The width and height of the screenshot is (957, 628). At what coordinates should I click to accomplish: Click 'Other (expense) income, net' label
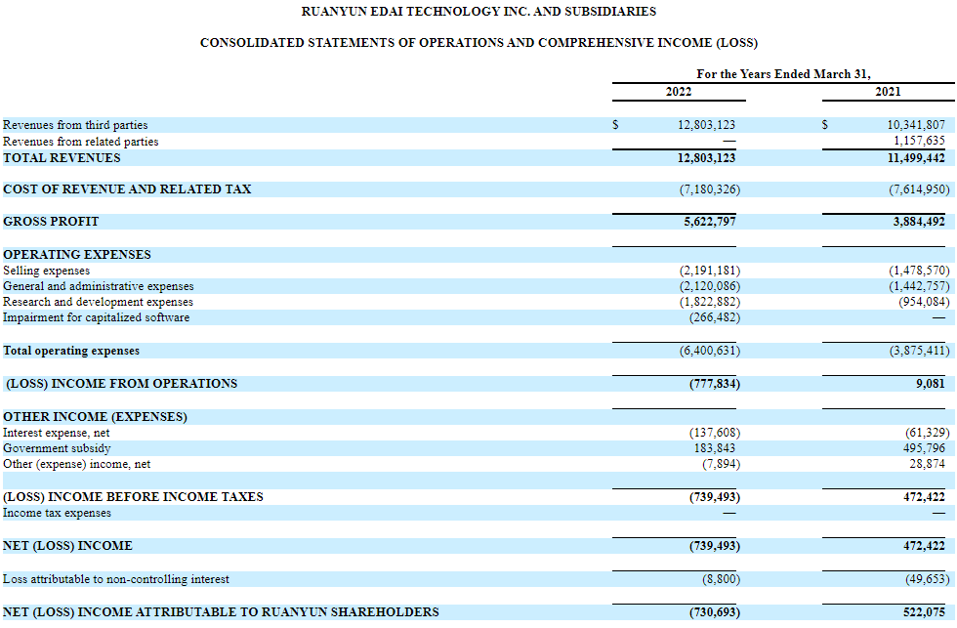tap(76, 465)
